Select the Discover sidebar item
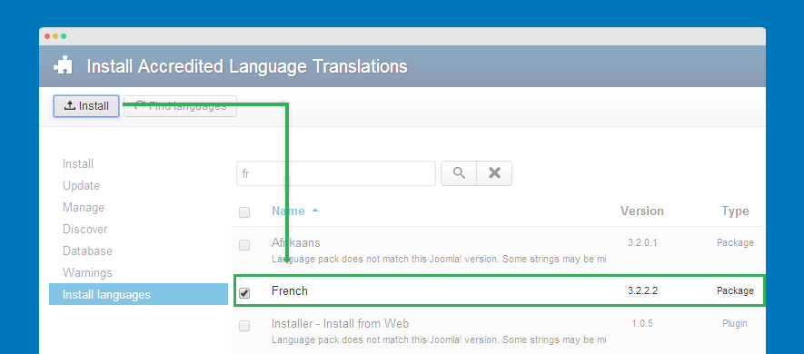The image size is (804, 354). pos(85,229)
